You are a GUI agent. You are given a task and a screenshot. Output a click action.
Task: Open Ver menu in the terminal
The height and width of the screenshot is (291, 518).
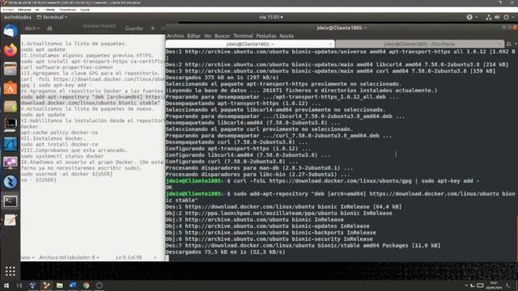tap(207, 36)
